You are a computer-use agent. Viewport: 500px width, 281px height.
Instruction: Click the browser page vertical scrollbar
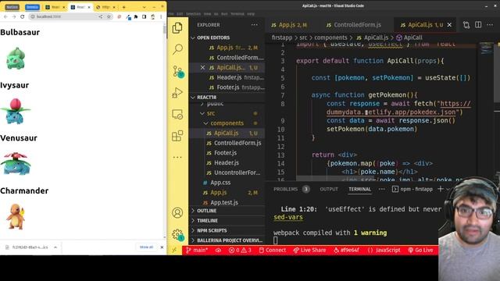pos(165,30)
